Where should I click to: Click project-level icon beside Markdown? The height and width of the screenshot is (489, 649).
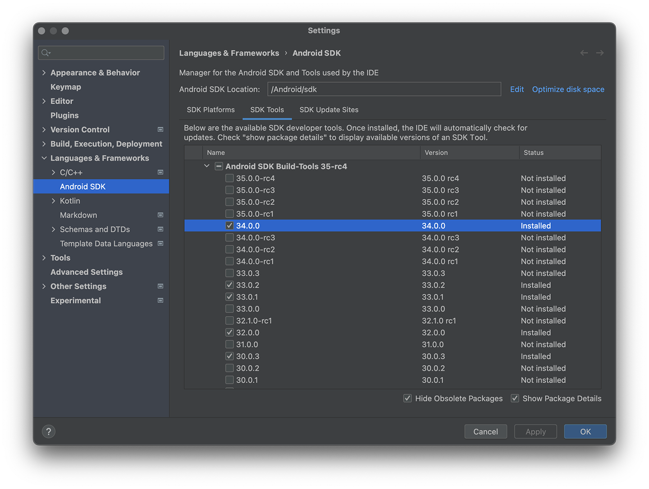(160, 215)
